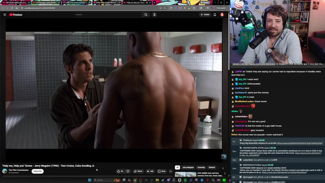Open The Film Connoisseur channel name

19,170
